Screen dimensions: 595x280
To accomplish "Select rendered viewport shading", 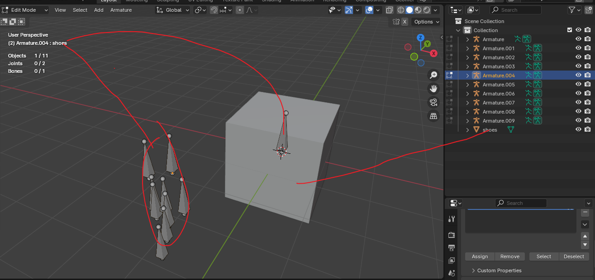I will (x=427, y=10).
